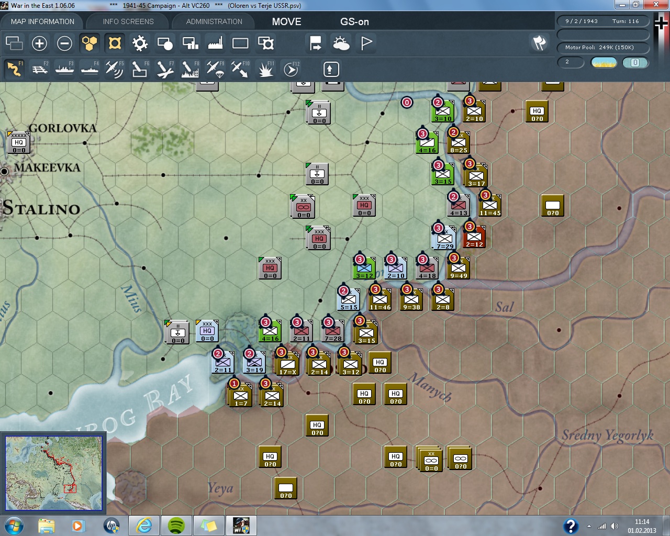This screenshot has height=536, width=670.
Task: Select the F1 move mode
Action: pyautogui.click(x=14, y=69)
